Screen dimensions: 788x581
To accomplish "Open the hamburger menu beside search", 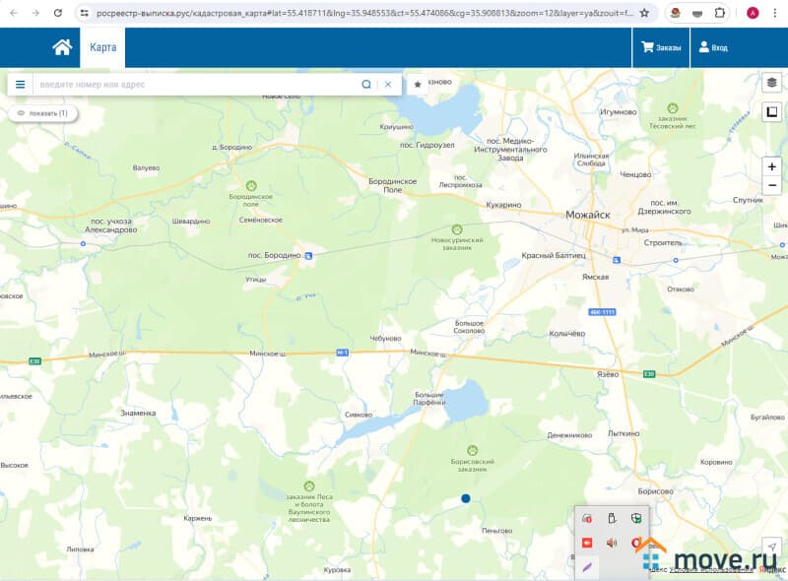I will (20, 85).
